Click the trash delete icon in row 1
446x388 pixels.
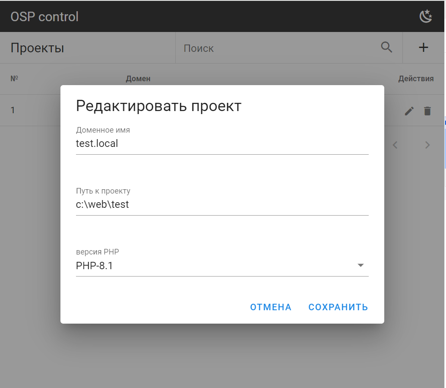click(x=427, y=111)
